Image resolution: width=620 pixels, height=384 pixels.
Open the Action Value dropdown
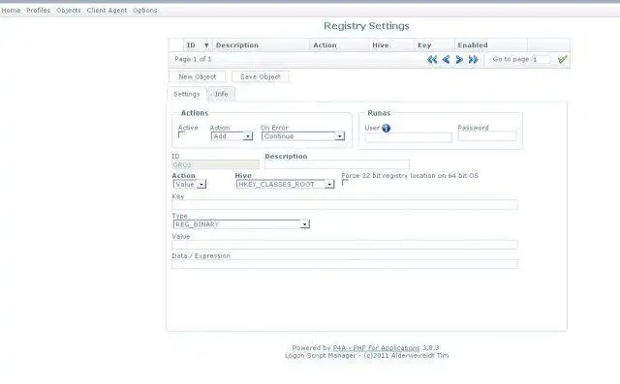point(190,185)
